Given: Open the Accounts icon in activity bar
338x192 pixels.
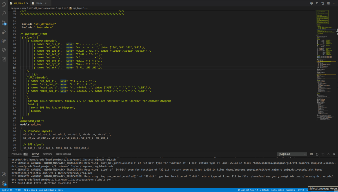Looking at the screenshot, I should coord(4,174).
